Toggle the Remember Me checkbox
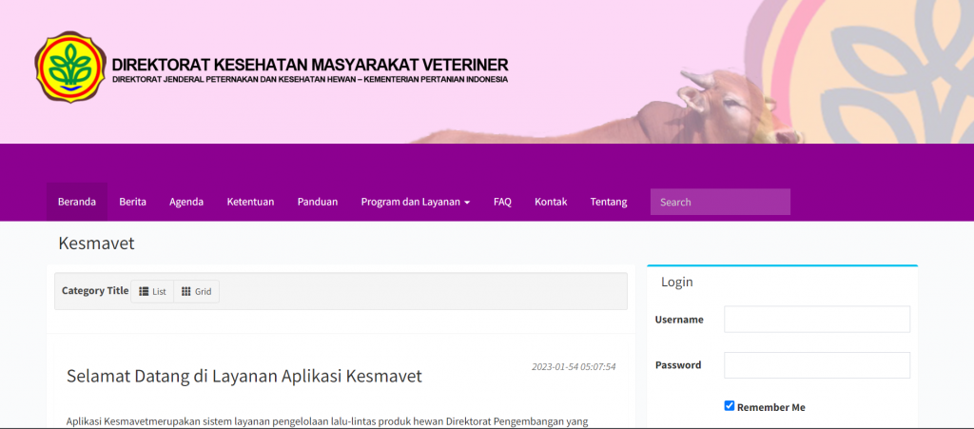974x429 pixels. point(730,406)
